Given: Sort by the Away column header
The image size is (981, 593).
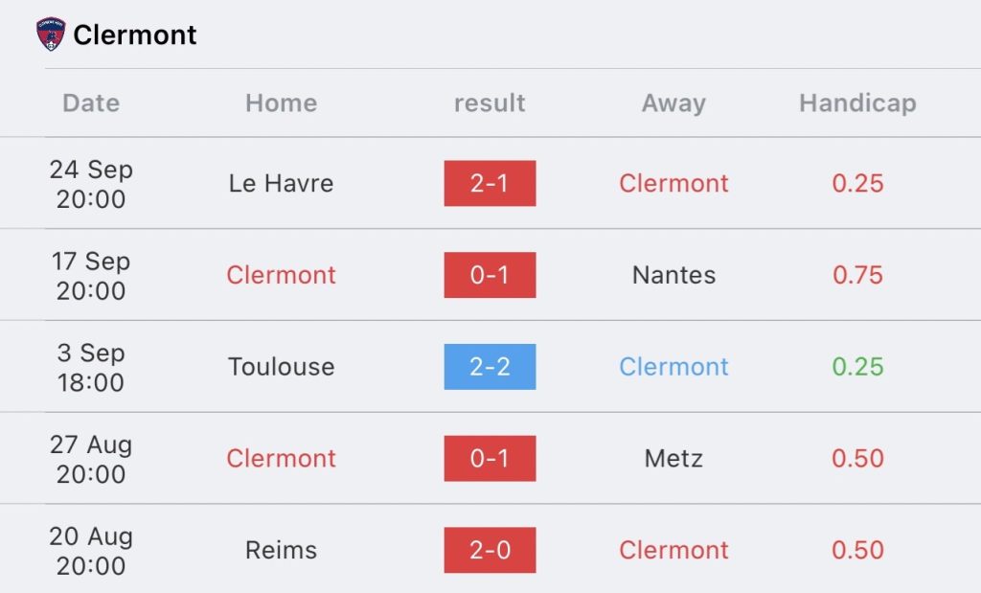Looking at the screenshot, I should click(x=673, y=103).
